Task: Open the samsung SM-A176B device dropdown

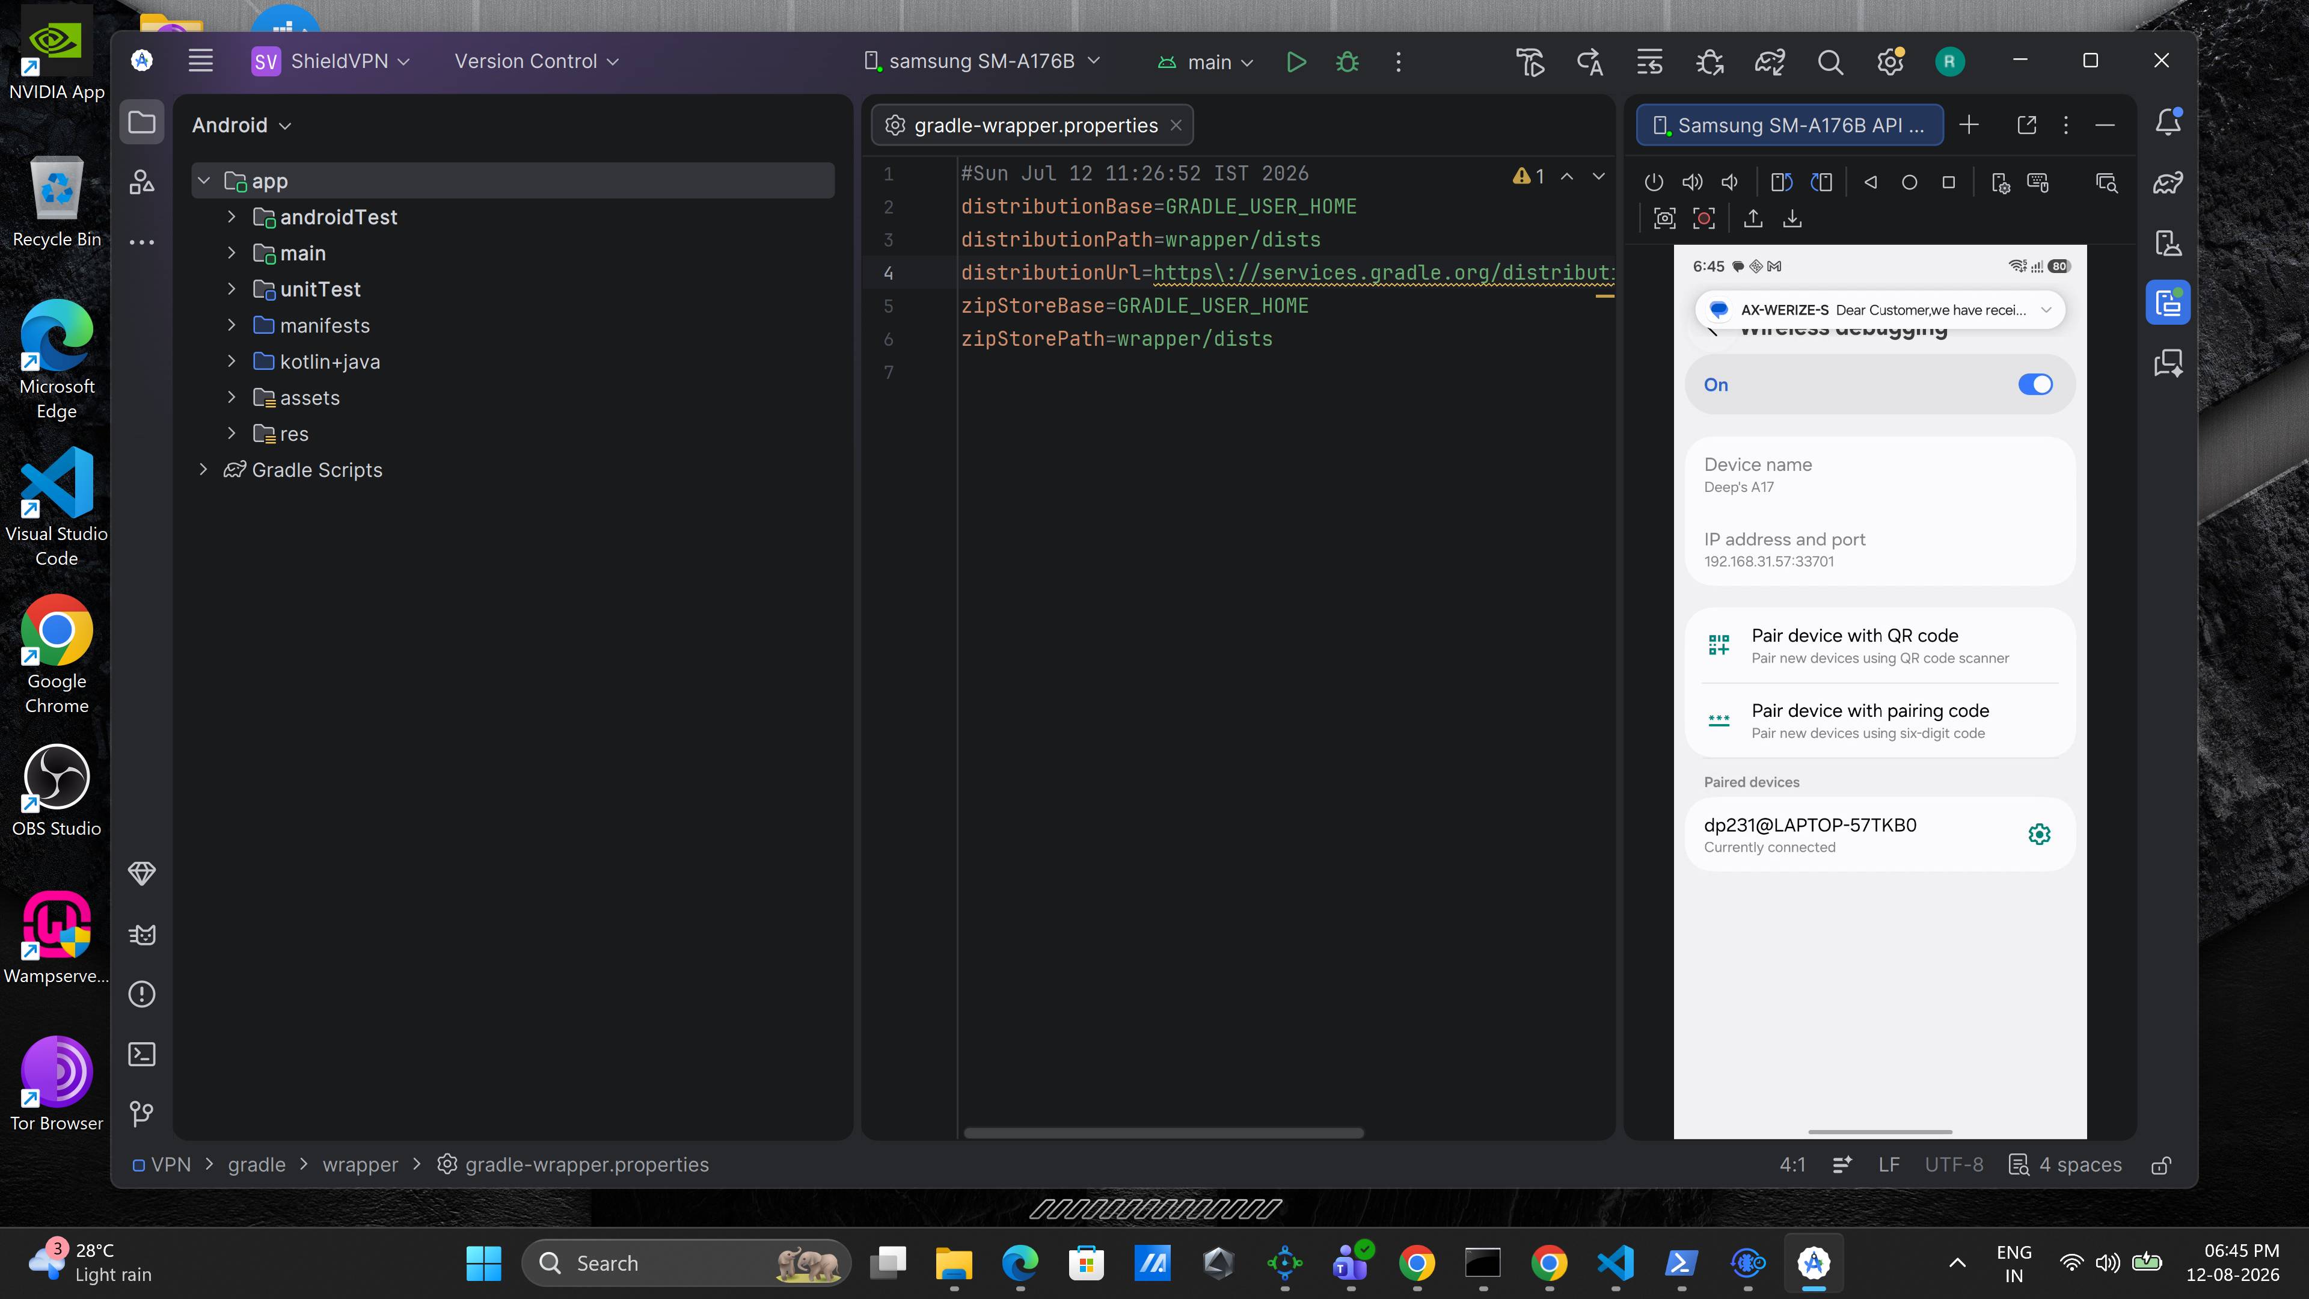Action: [x=981, y=61]
